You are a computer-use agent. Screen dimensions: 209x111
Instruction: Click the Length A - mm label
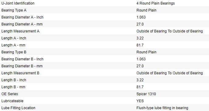click(x=13, y=45)
